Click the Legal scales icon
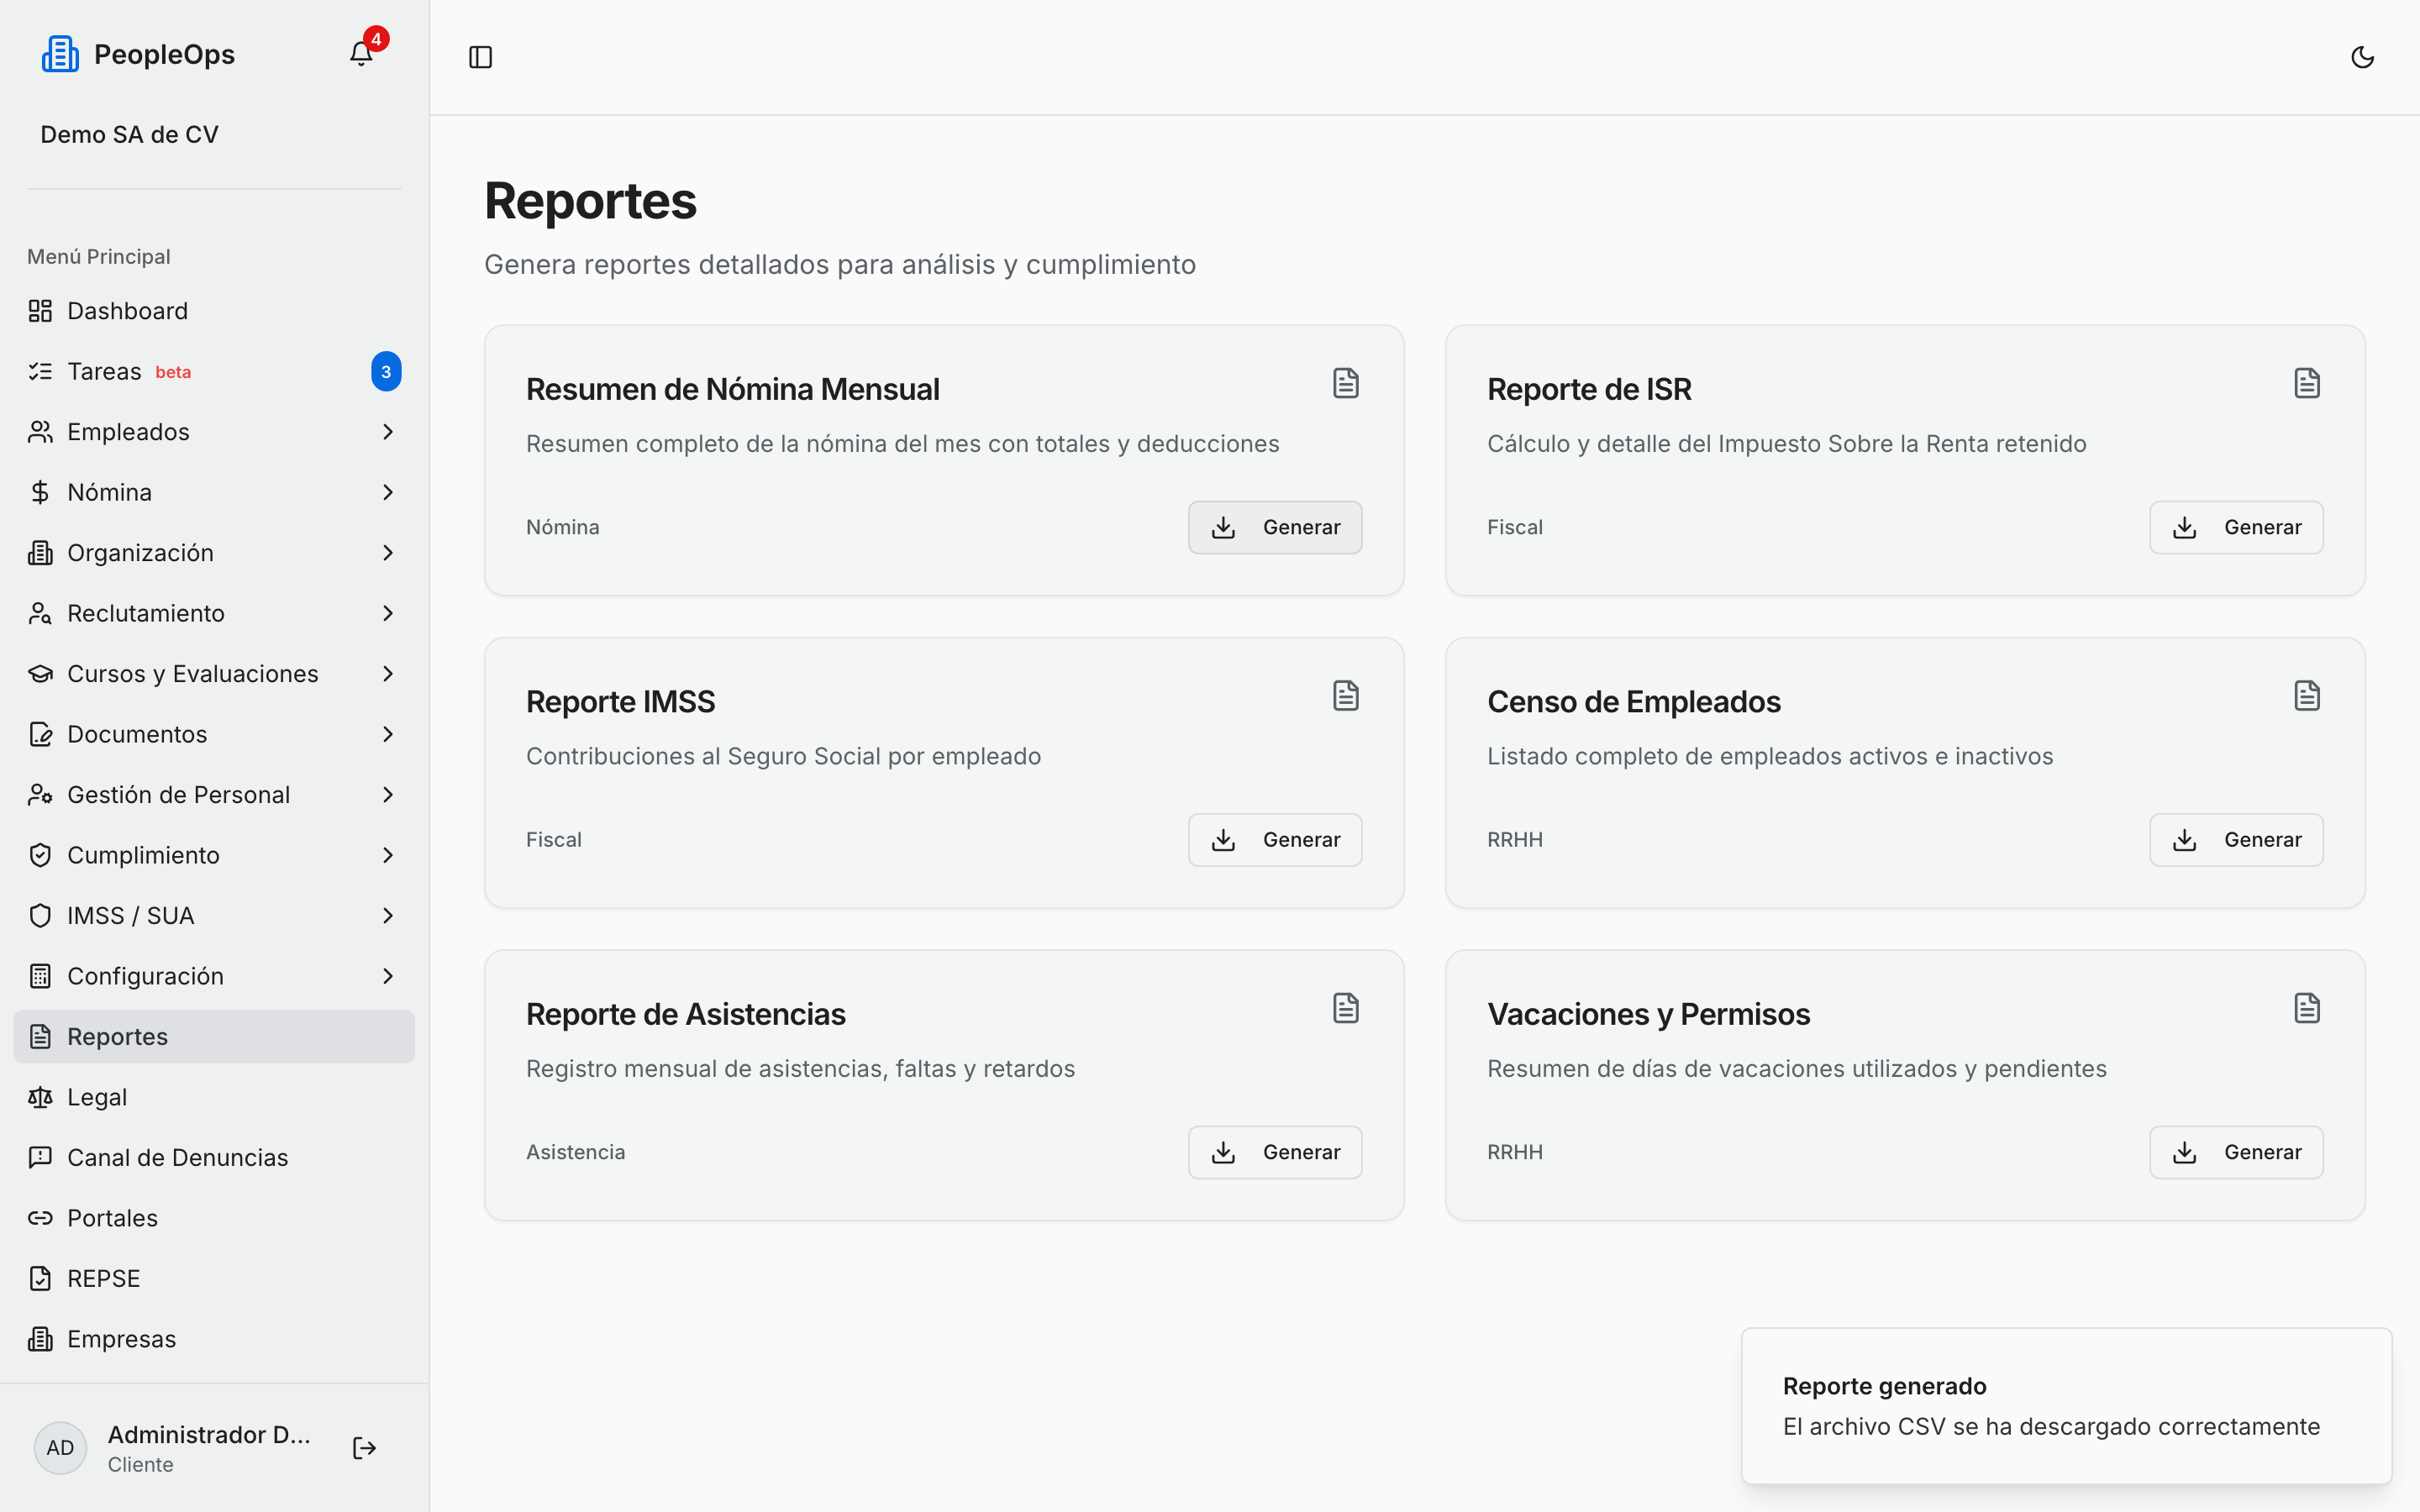The width and height of the screenshot is (2420, 1512). 40,1097
